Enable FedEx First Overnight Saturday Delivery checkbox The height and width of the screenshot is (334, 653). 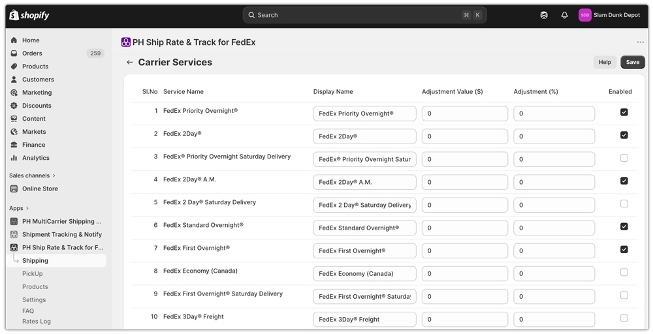coord(624,296)
